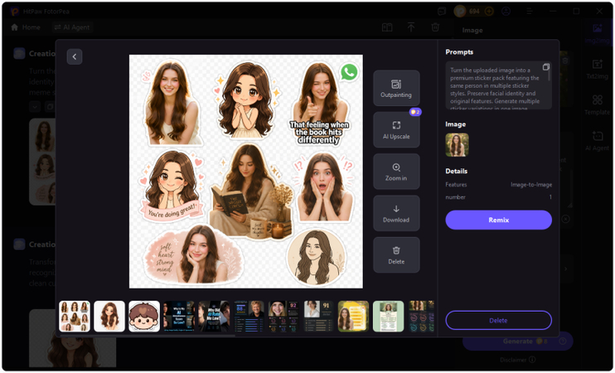
Task: Click the help icon beside Generate
Action: click(x=563, y=342)
